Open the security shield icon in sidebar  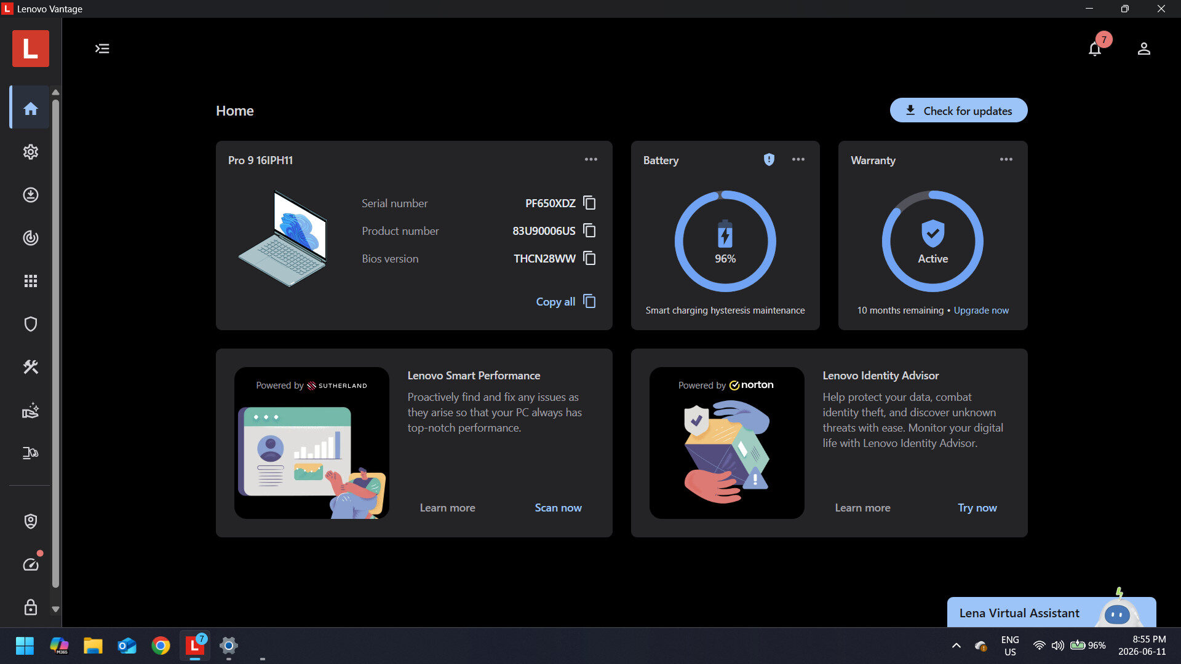30,324
